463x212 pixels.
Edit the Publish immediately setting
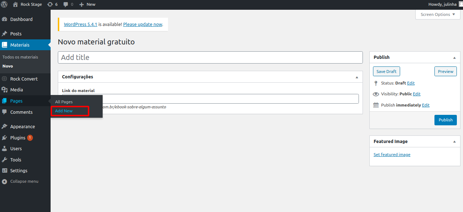click(x=426, y=105)
